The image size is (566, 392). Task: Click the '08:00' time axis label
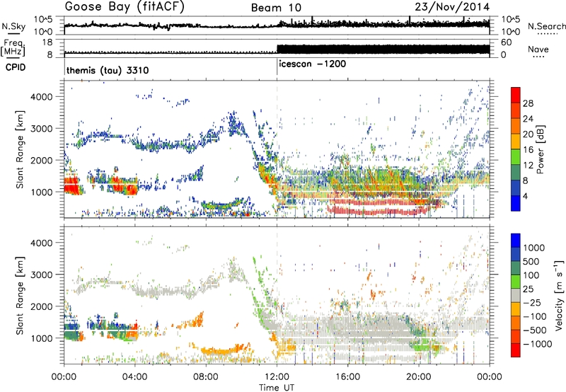[x=206, y=376]
